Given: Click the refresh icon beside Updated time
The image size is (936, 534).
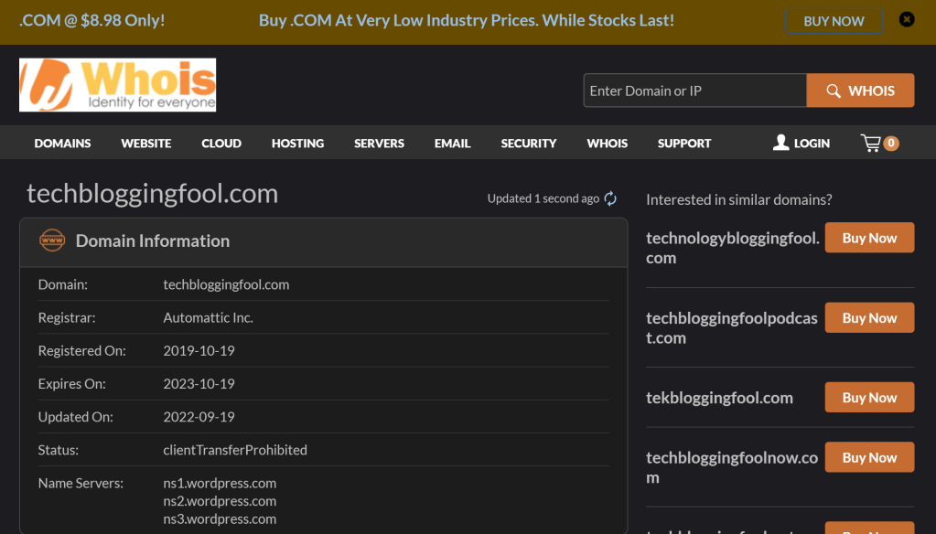Looking at the screenshot, I should point(610,198).
